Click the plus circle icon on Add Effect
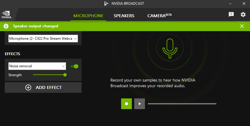 [x=28, y=87]
